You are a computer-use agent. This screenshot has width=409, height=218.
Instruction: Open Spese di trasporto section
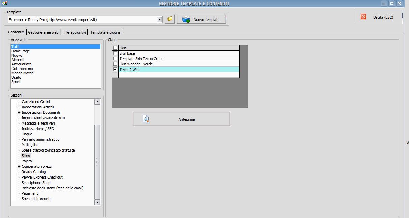coord(36,199)
